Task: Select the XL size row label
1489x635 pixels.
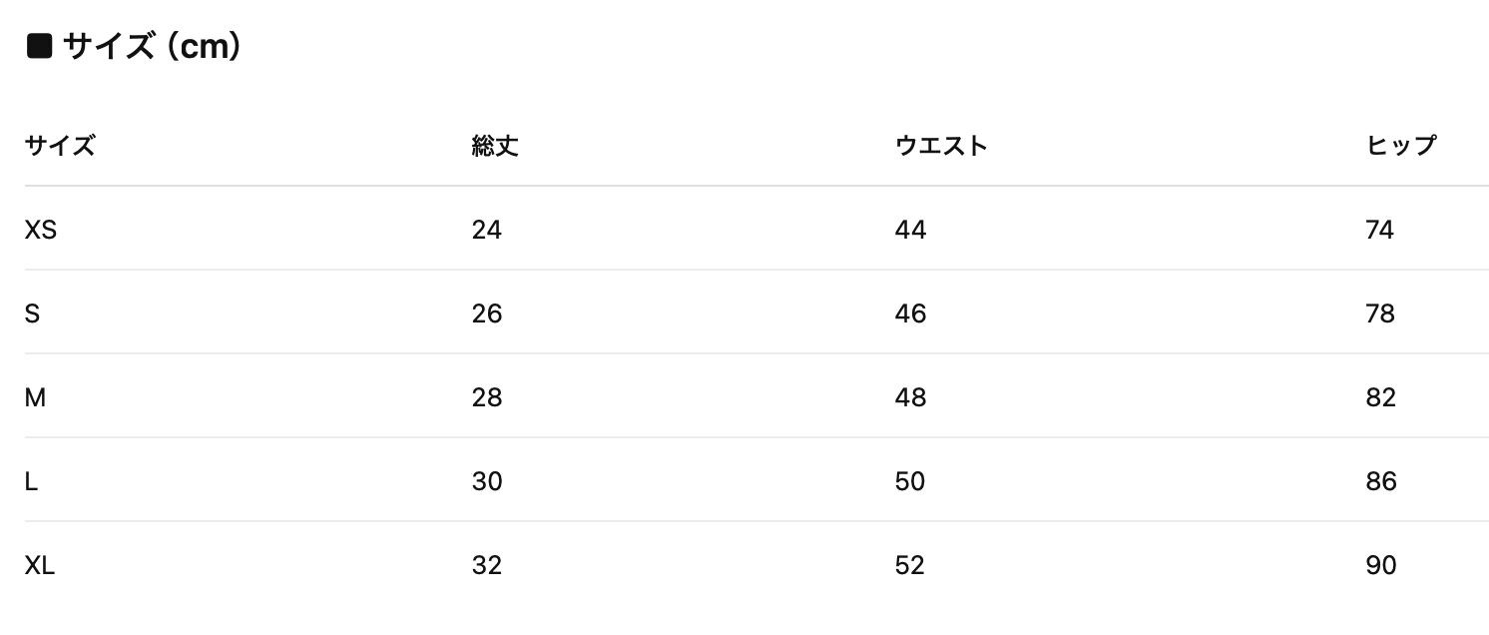Action: tap(40, 566)
